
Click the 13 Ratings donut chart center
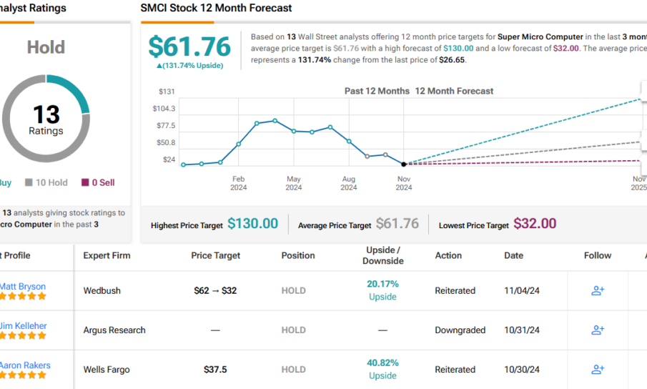tap(46, 119)
